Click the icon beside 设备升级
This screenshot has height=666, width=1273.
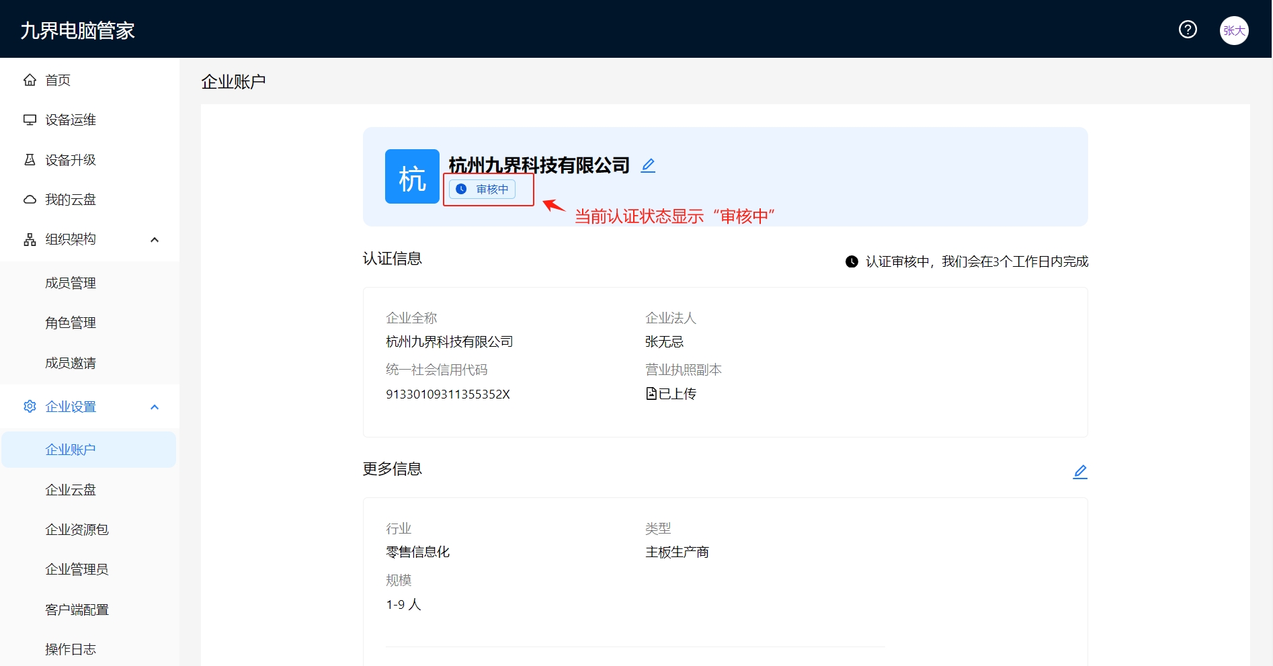coord(30,160)
